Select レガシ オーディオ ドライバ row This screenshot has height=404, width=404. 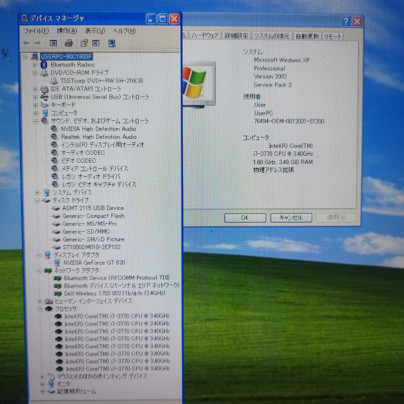pyautogui.click(x=91, y=176)
